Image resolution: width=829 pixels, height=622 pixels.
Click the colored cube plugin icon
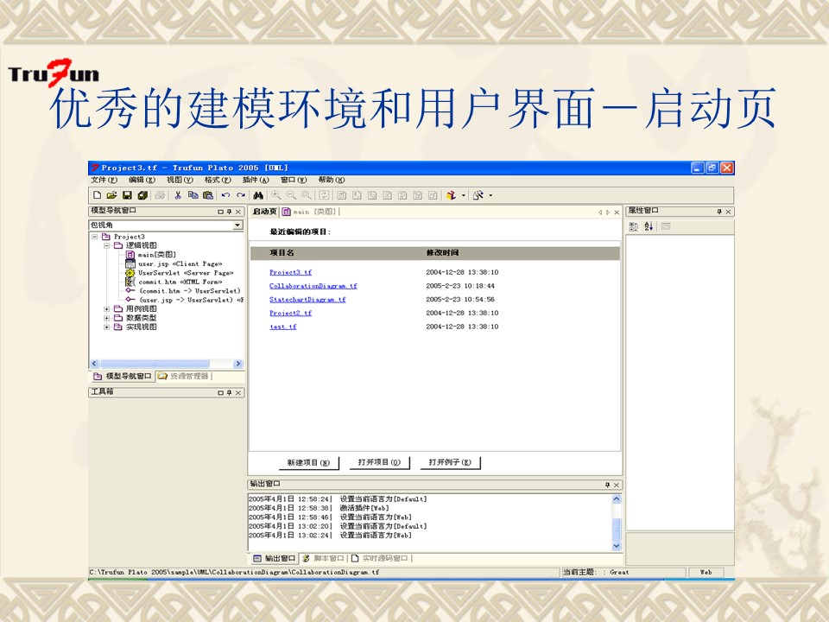(x=451, y=195)
